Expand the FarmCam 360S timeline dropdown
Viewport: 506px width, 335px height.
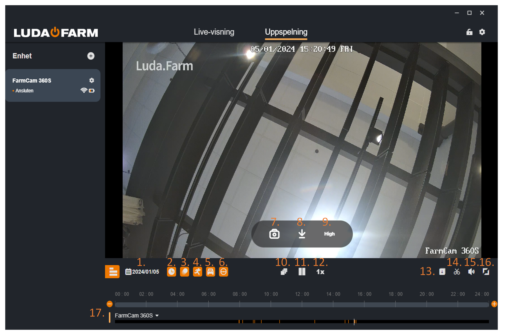157,316
